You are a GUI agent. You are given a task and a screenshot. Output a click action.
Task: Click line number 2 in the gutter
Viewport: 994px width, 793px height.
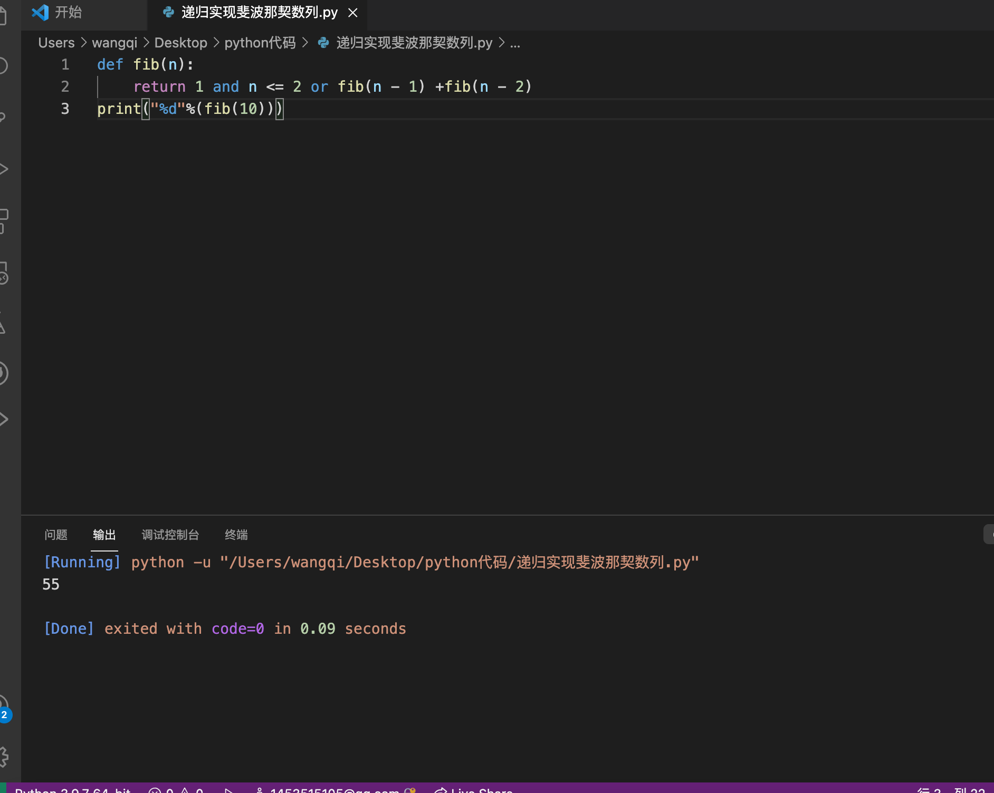pyautogui.click(x=65, y=86)
